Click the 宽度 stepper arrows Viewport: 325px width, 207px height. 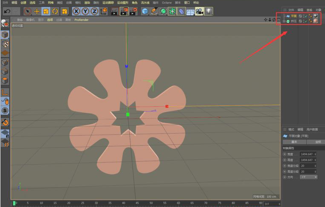(x=315, y=154)
